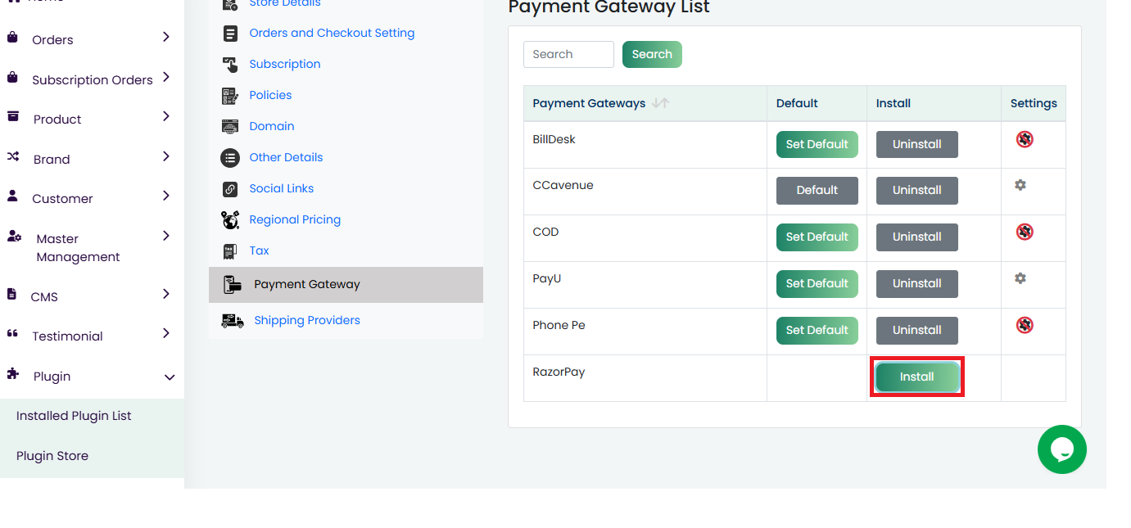This screenshot has height=528, width=1131.
Task: Expand the Master Management menu
Action: coord(92,247)
